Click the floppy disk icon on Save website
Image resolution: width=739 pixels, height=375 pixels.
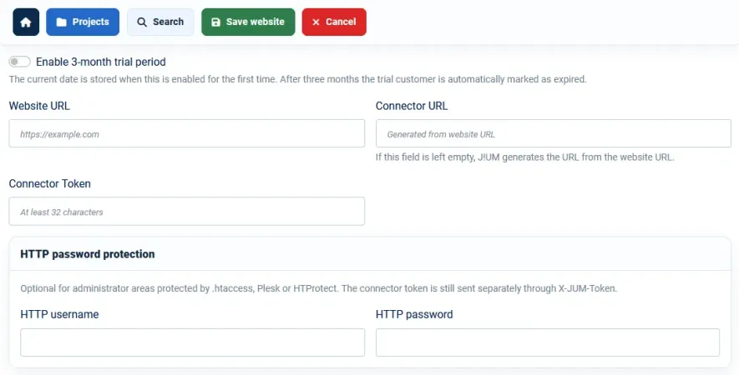click(x=216, y=22)
